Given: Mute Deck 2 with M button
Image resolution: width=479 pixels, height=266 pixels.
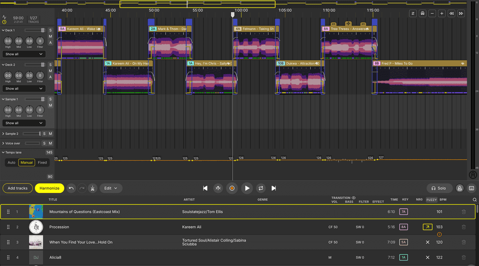Looking at the screenshot, I should [50, 71].
